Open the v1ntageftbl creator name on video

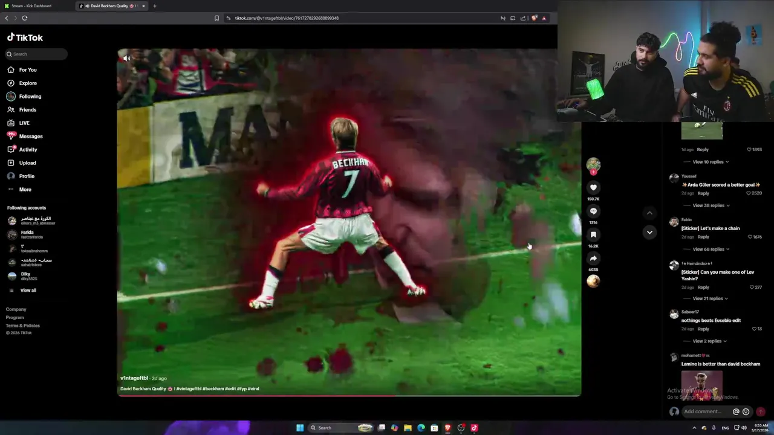[134, 378]
